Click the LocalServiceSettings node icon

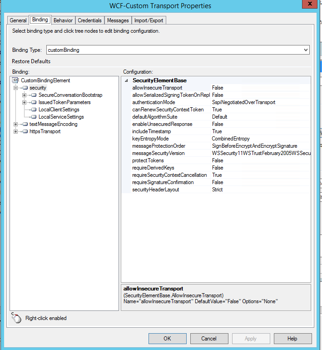point(34,117)
